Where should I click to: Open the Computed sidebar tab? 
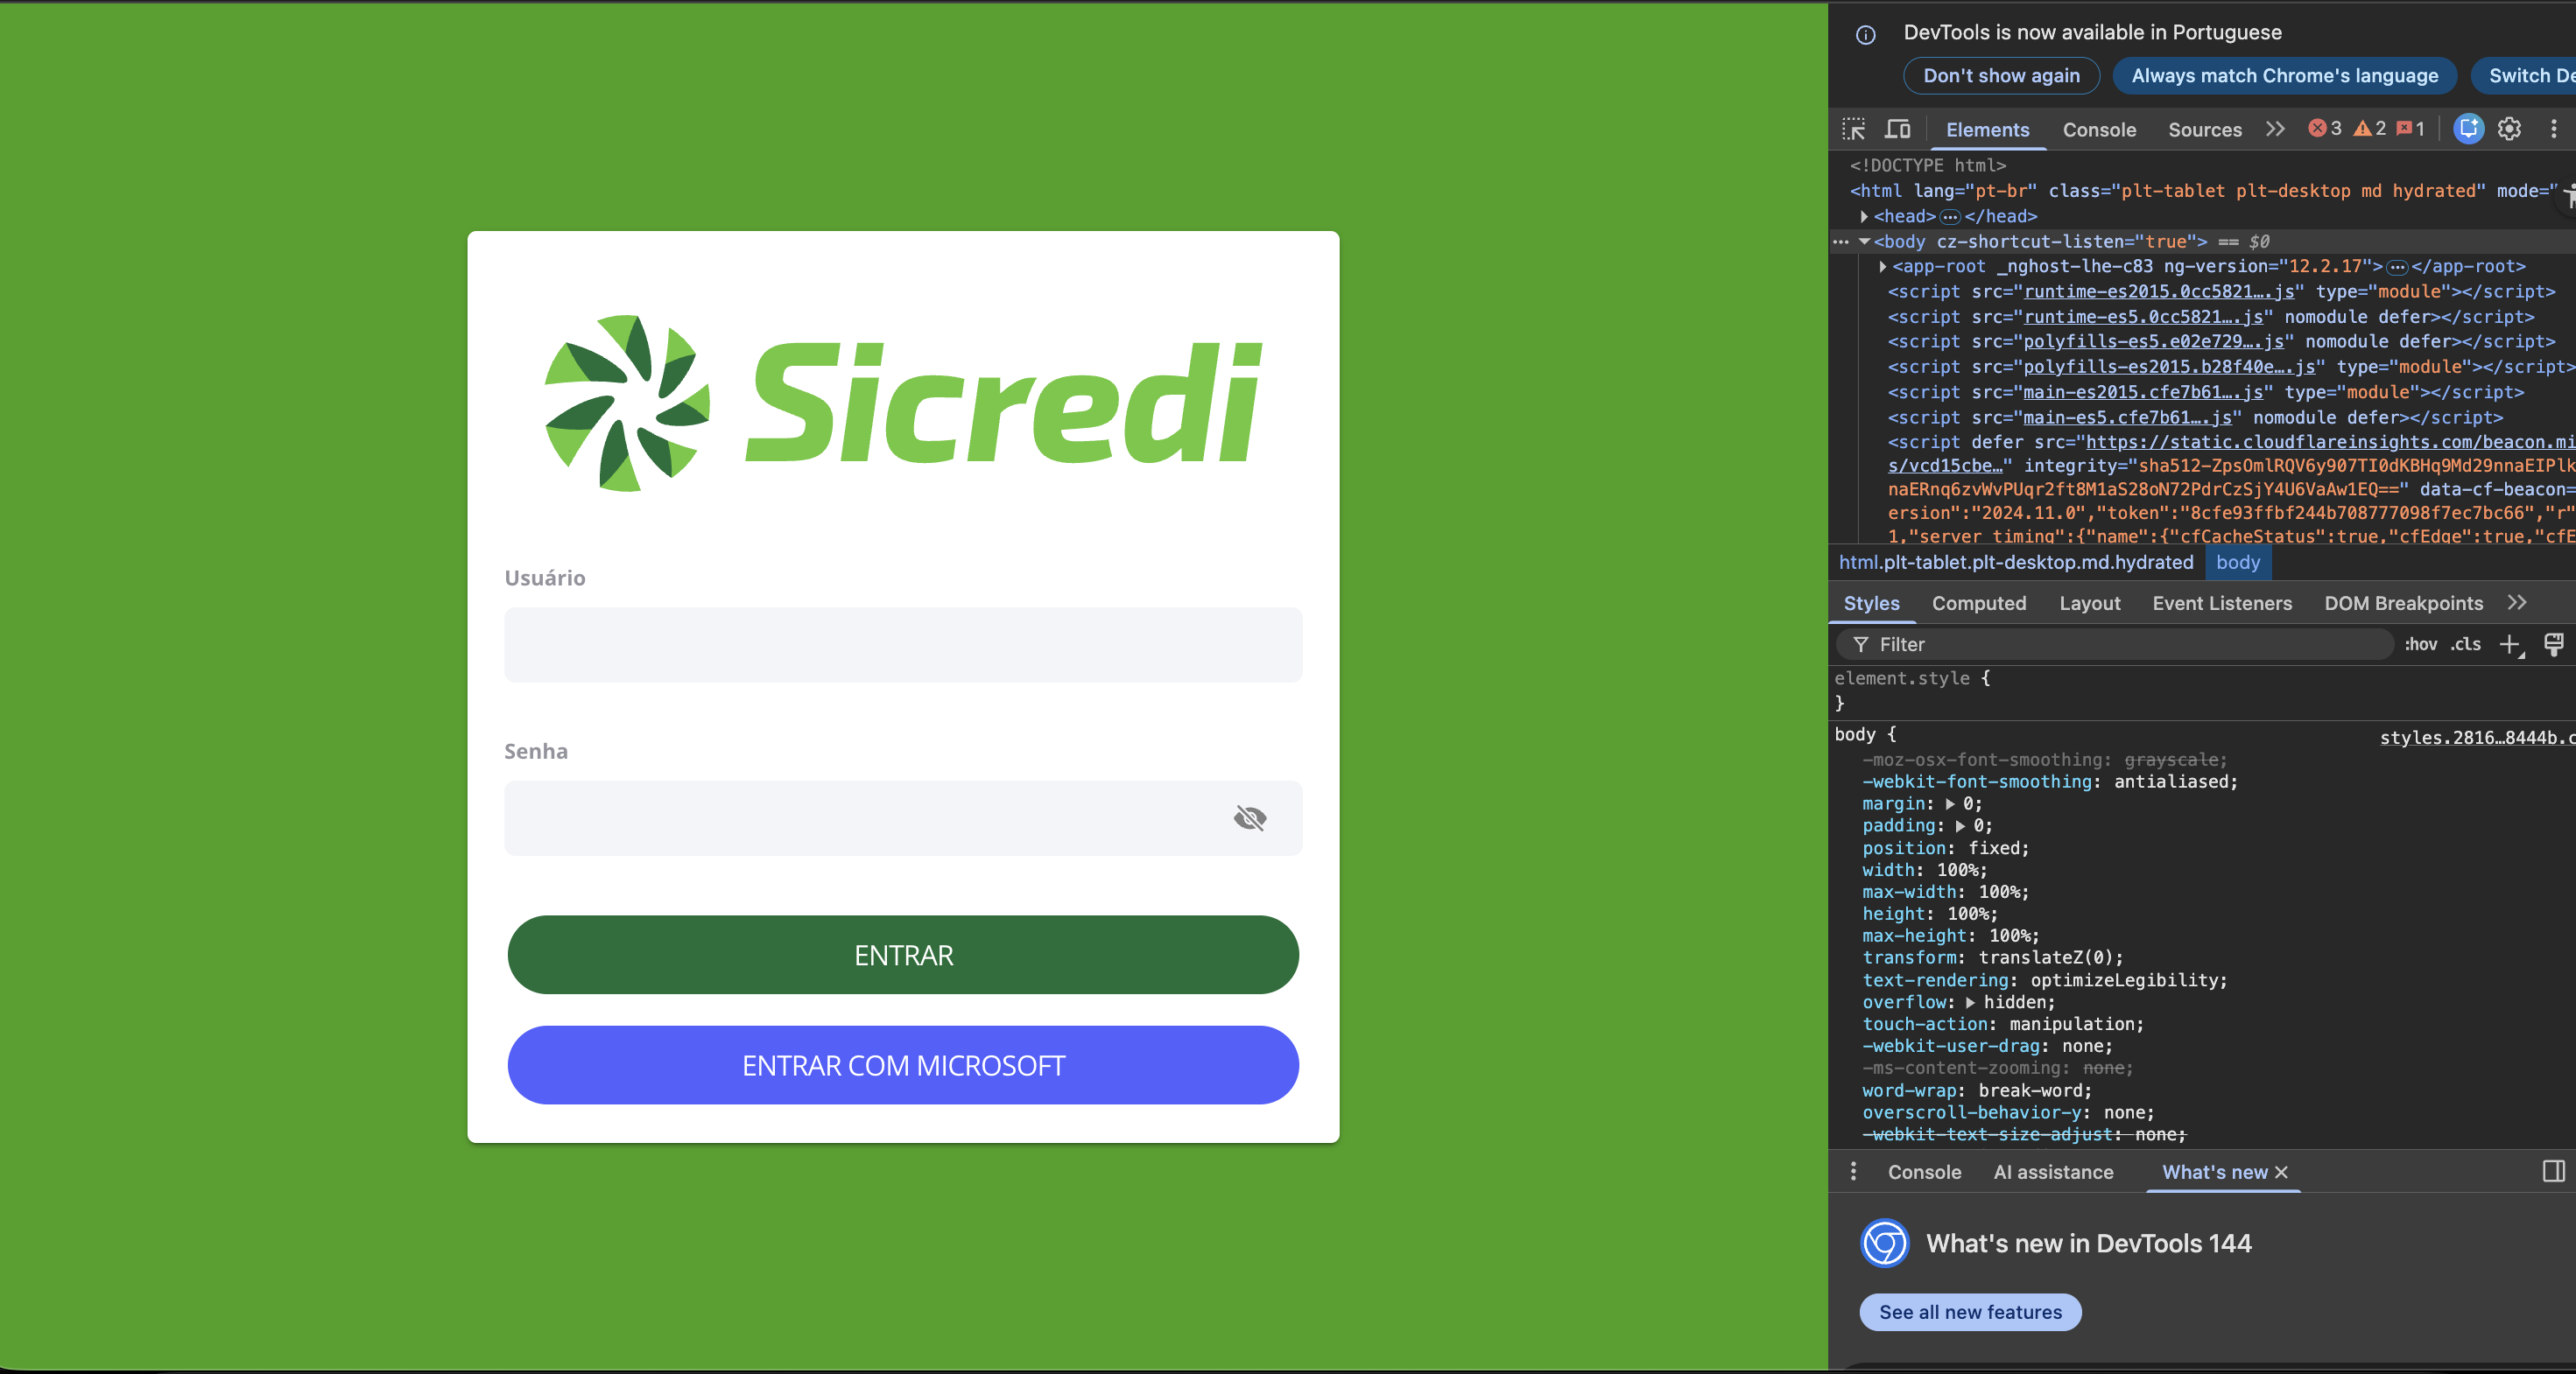pos(1978,604)
